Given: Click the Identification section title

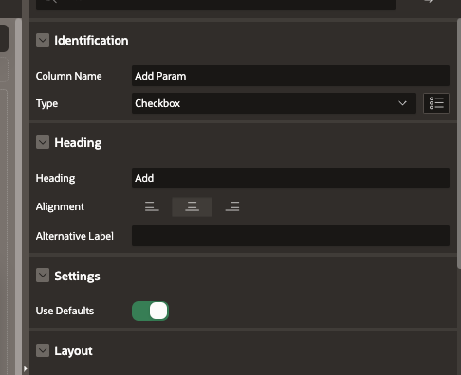Looking at the screenshot, I should pos(91,41).
